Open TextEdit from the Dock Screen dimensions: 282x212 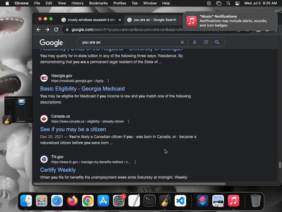coord(134,201)
